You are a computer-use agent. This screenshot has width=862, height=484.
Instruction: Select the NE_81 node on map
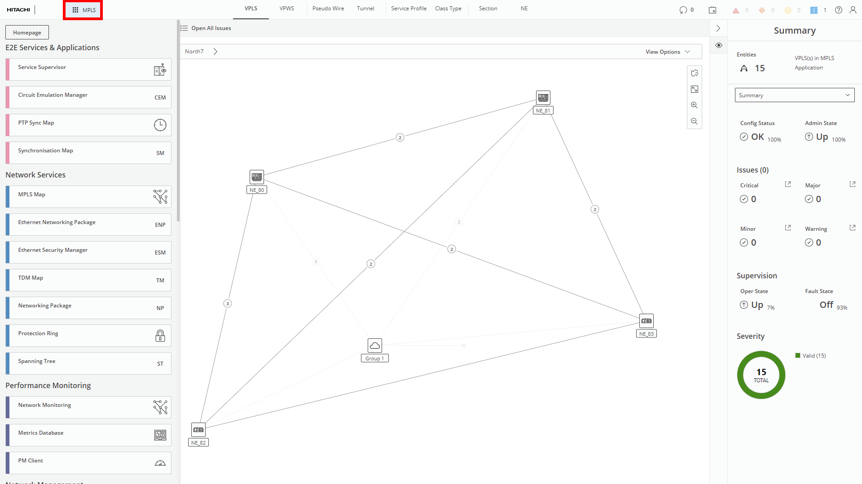coord(543,98)
